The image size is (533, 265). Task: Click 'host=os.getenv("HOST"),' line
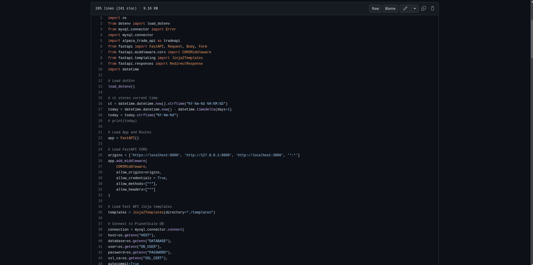131,235
